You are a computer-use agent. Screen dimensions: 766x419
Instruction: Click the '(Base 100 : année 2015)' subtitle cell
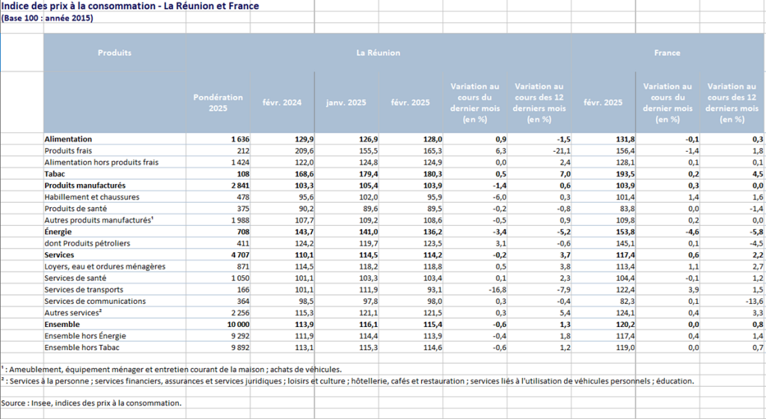coord(47,18)
